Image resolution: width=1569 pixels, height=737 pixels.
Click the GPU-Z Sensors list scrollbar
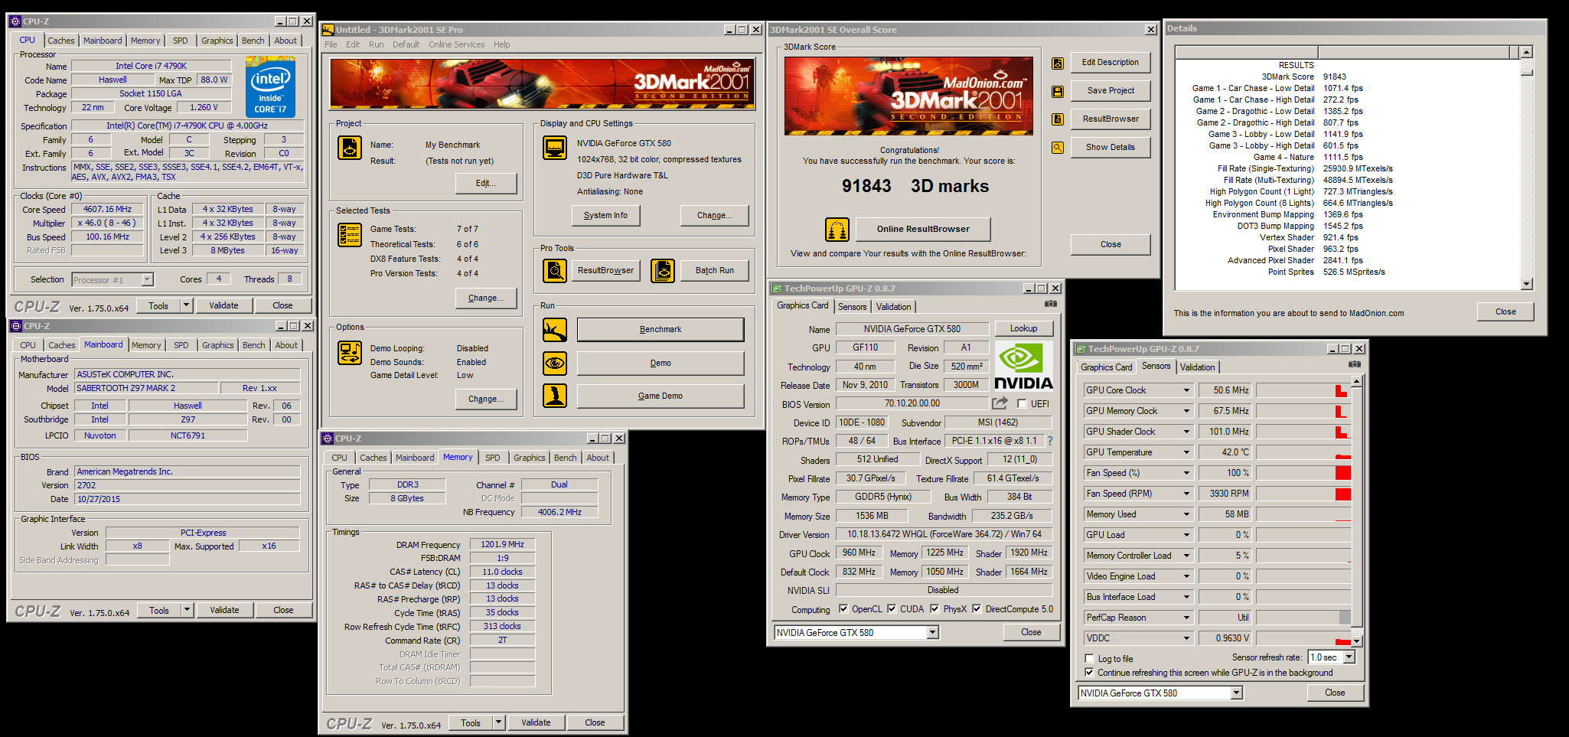point(1357,510)
